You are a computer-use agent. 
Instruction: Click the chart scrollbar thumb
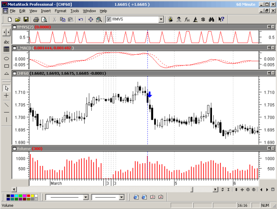(192, 189)
